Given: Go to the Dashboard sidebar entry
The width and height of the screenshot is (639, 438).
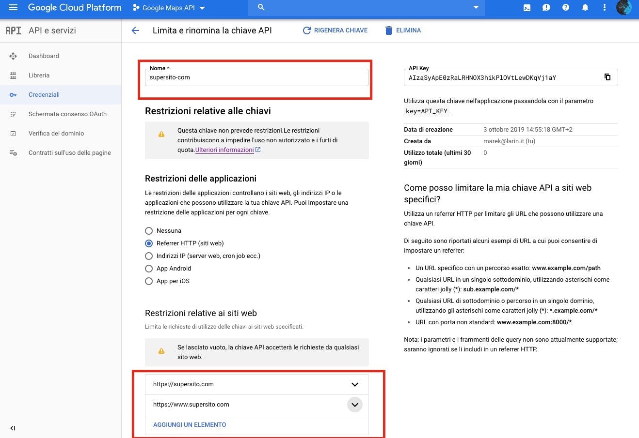Looking at the screenshot, I should tap(44, 56).
